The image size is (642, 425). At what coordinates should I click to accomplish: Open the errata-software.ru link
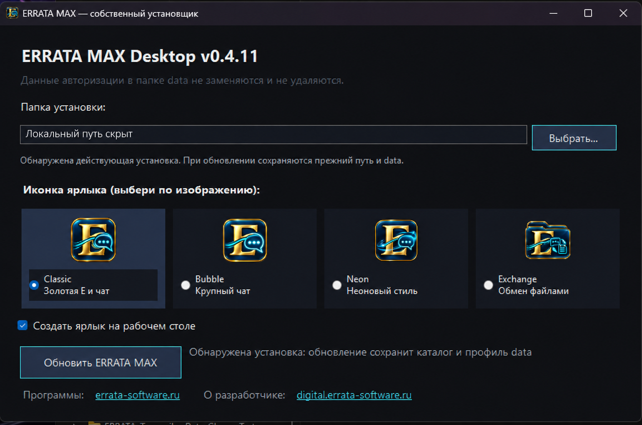(x=138, y=395)
